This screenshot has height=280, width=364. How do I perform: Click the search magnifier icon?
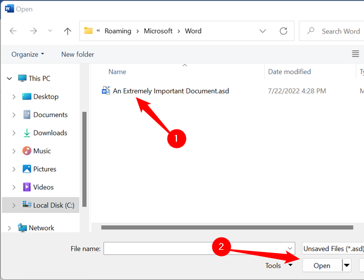click(311, 31)
